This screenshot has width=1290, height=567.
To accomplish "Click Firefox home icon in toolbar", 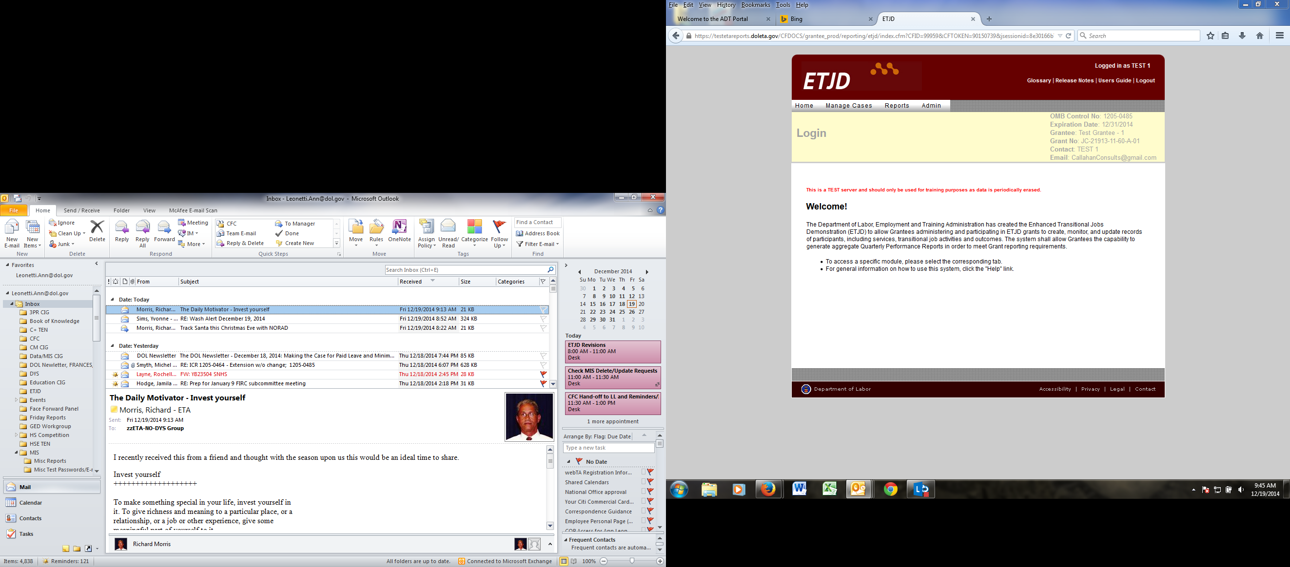I will (1259, 36).
